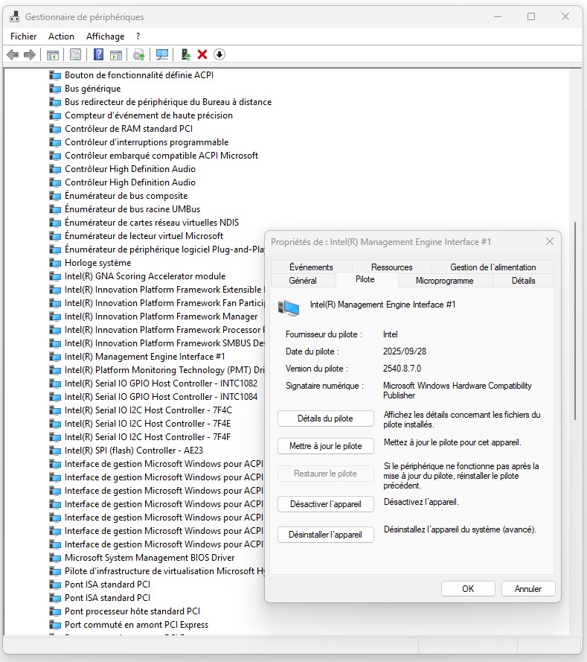Switch to the Général tab

point(303,281)
